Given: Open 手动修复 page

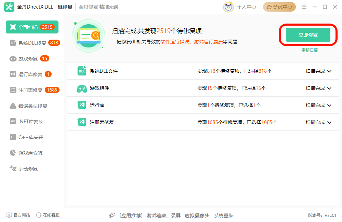Looking at the screenshot, I should (24, 168).
